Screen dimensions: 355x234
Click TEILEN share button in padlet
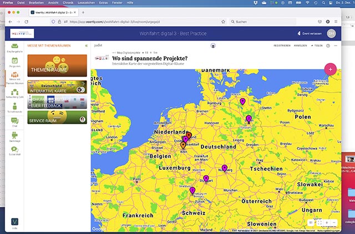(x=317, y=45)
